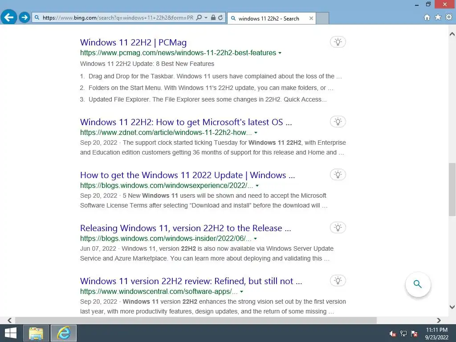Viewport: 456px width, 342px height.
Task: Click the horizontal scrollbar left arrow
Action: tap(10, 320)
